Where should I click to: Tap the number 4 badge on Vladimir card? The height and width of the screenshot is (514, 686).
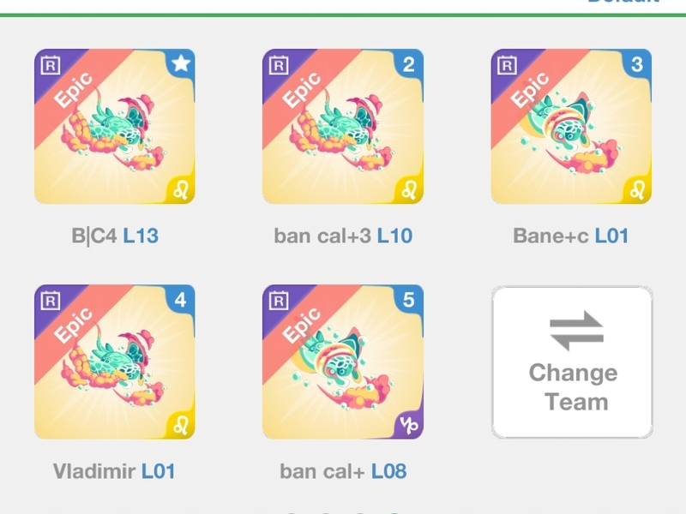180,300
